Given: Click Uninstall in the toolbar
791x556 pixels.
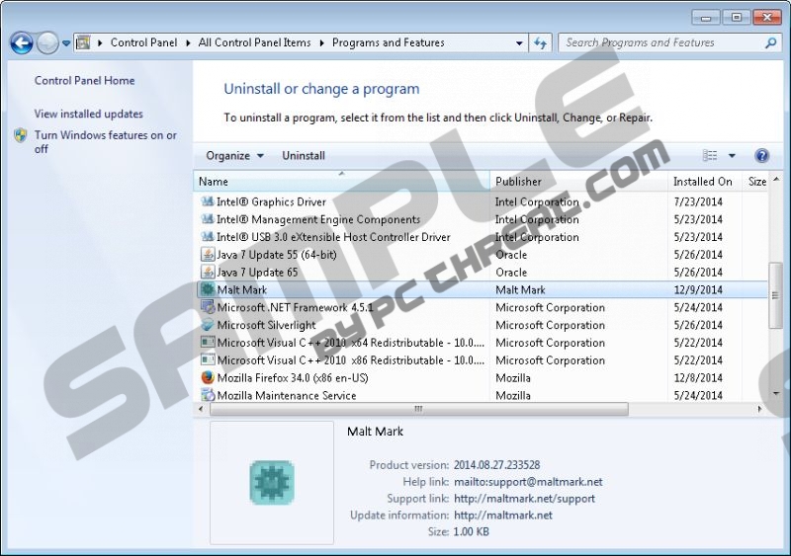Looking at the screenshot, I should click(x=304, y=156).
